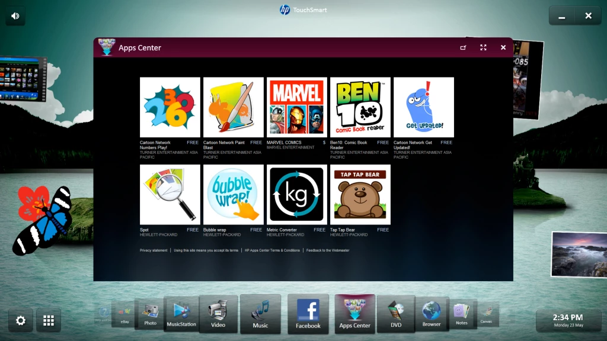Minimize the TouchSmart shell

(x=562, y=16)
